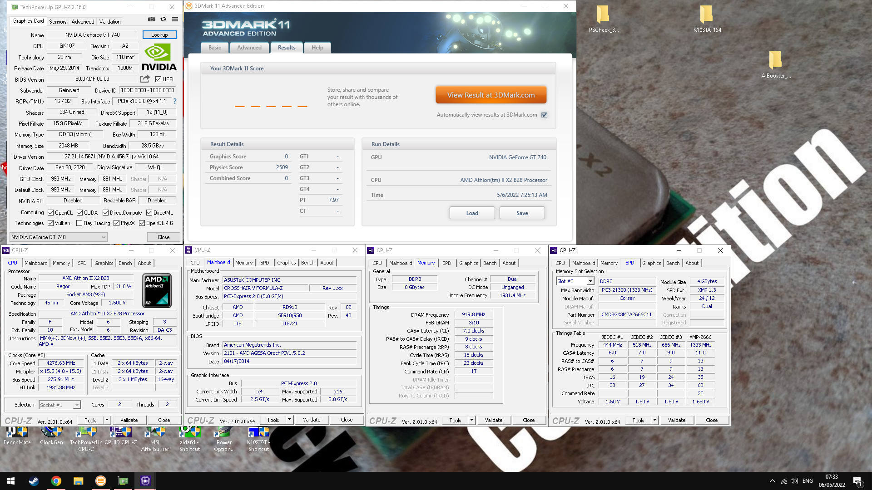Click the Save button in Run Details
Viewport: 872px width, 490px height.
pyautogui.click(x=522, y=213)
